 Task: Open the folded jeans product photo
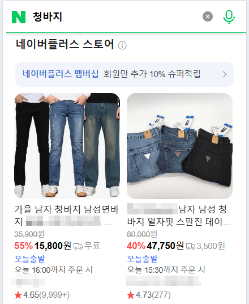tap(179, 146)
